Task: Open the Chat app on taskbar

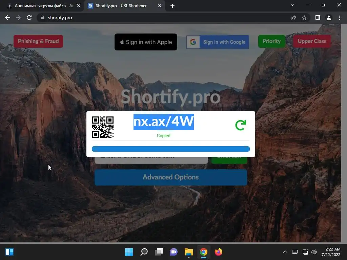Action: point(174,252)
